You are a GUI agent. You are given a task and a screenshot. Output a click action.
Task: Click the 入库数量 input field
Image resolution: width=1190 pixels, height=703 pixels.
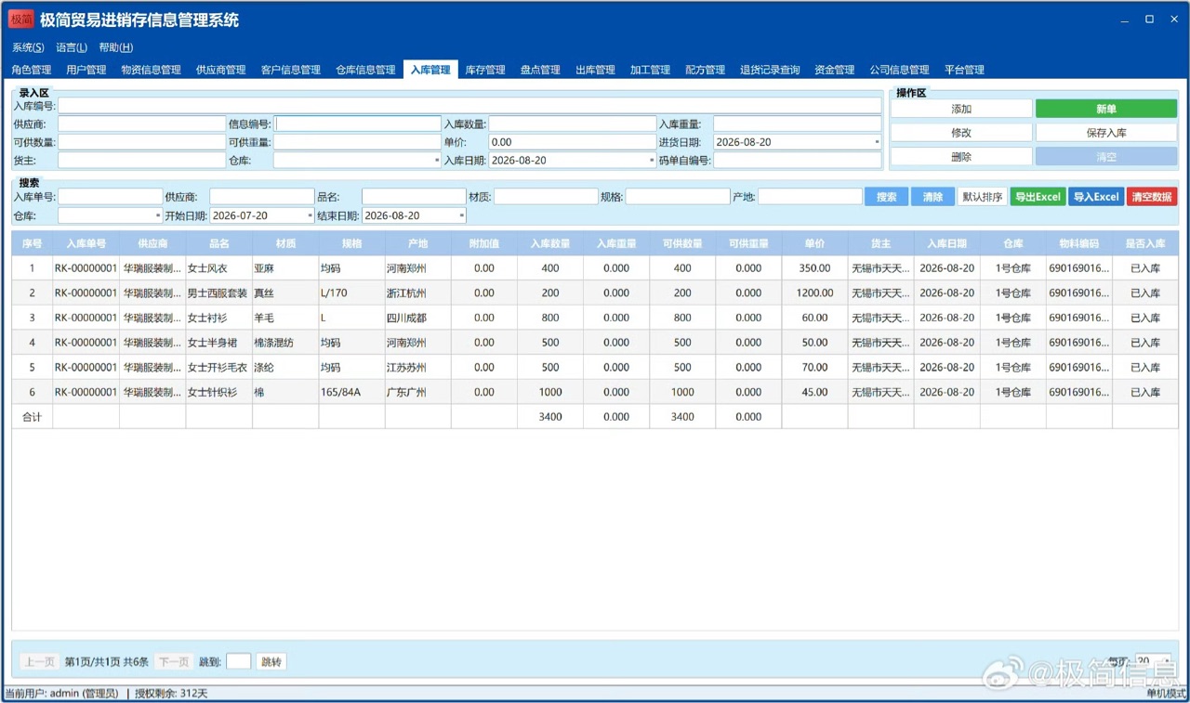click(x=573, y=124)
